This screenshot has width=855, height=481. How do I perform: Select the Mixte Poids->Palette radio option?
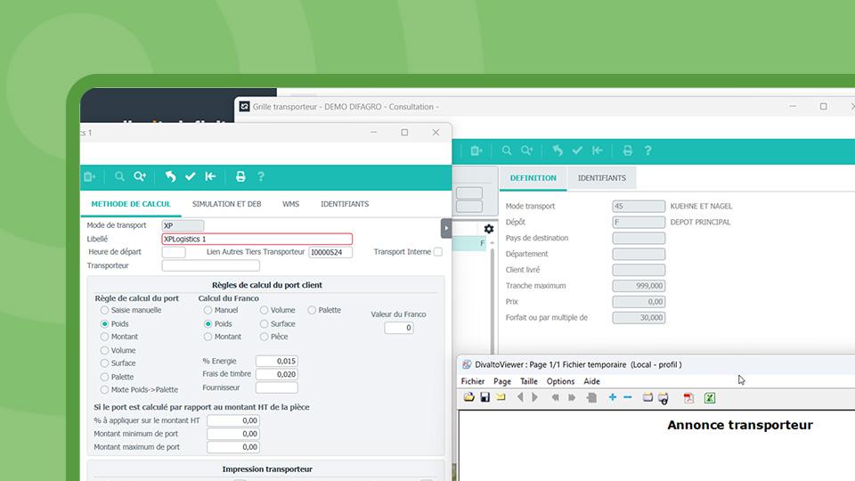coord(105,389)
